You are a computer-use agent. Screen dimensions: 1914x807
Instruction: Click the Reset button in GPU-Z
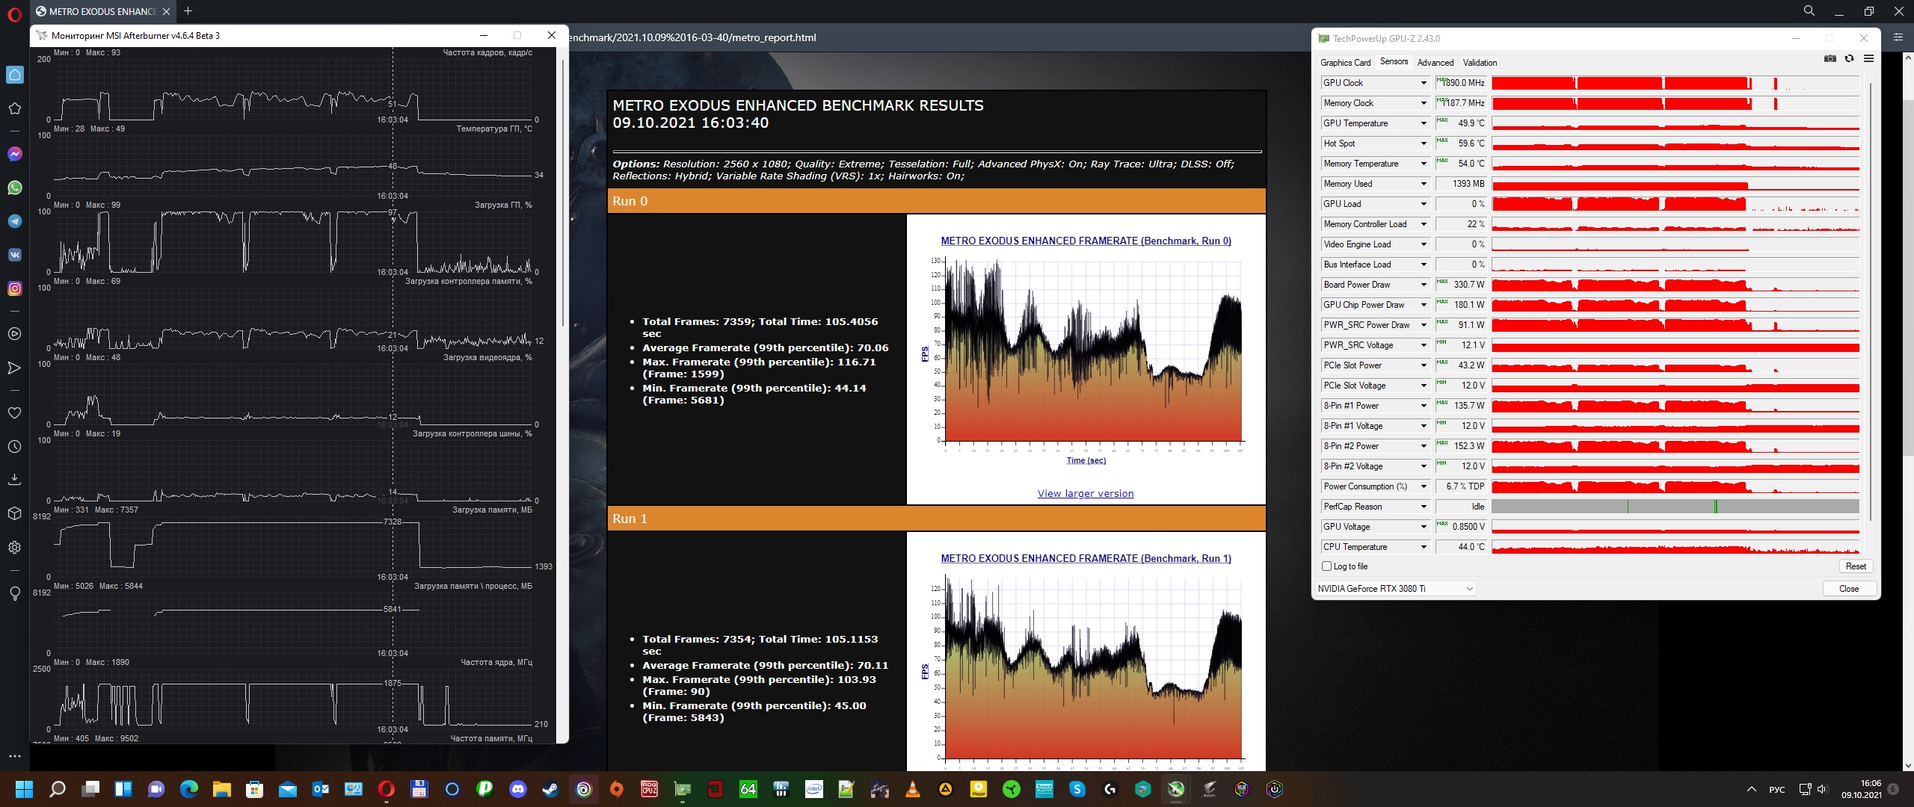[x=1855, y=566]
